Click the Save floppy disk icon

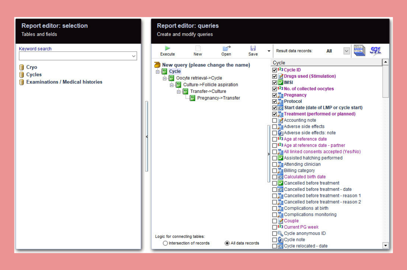click(253, 48)
